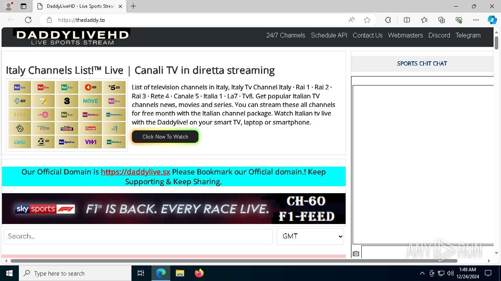Open the Schedule API page
Screen dimensions: 501x281
(329, 35)
